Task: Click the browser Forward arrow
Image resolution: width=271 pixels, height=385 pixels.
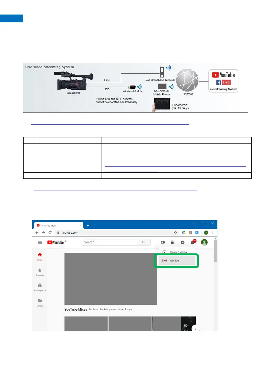Action: tap(43, 232)
